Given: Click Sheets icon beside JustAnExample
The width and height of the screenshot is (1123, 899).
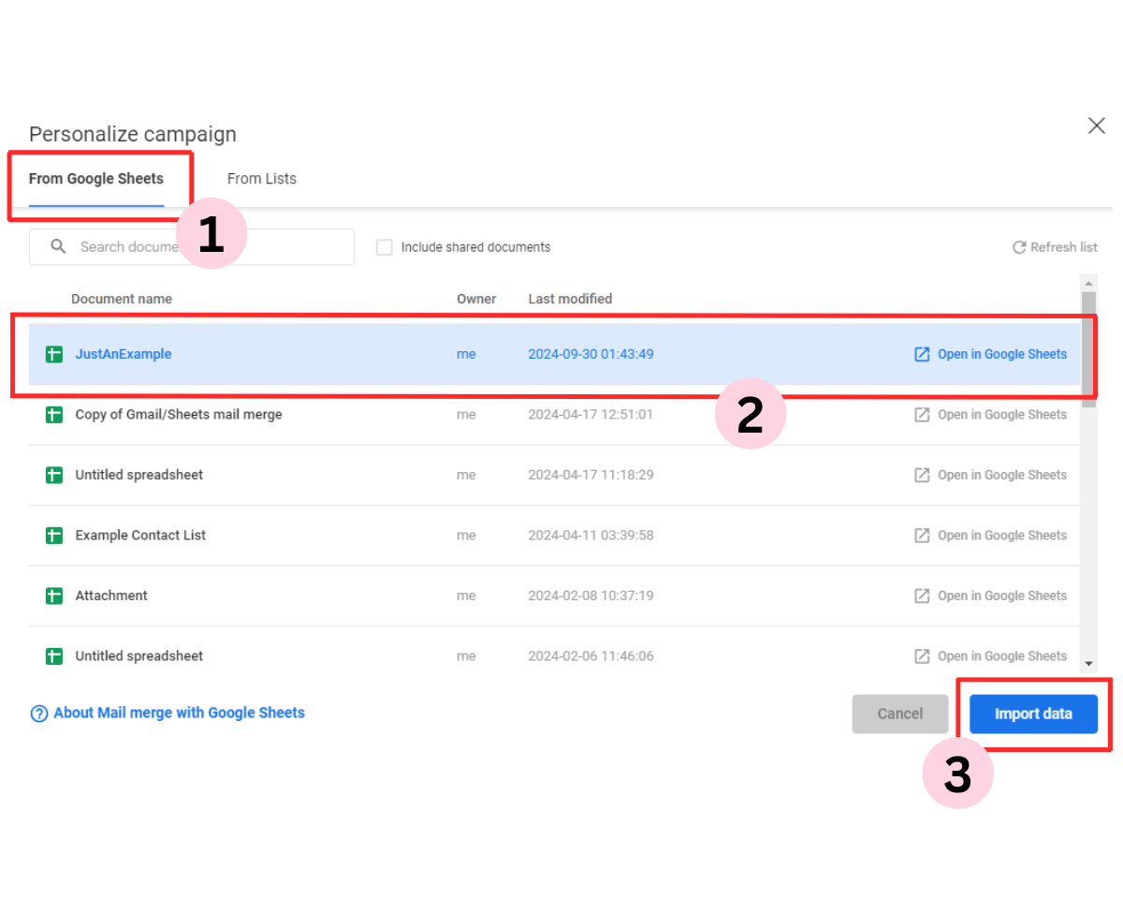Looking at the screenshot, I should point(54,354).
